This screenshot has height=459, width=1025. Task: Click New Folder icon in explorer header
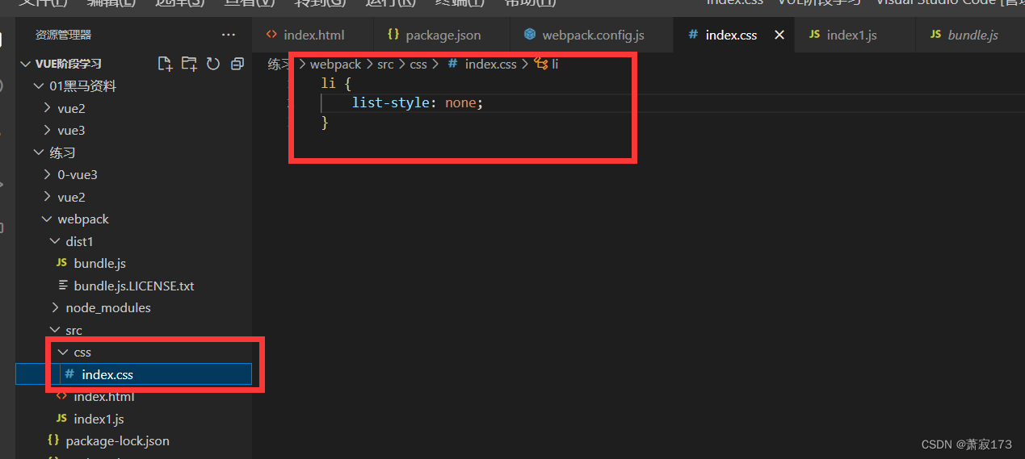pos(189,64)
